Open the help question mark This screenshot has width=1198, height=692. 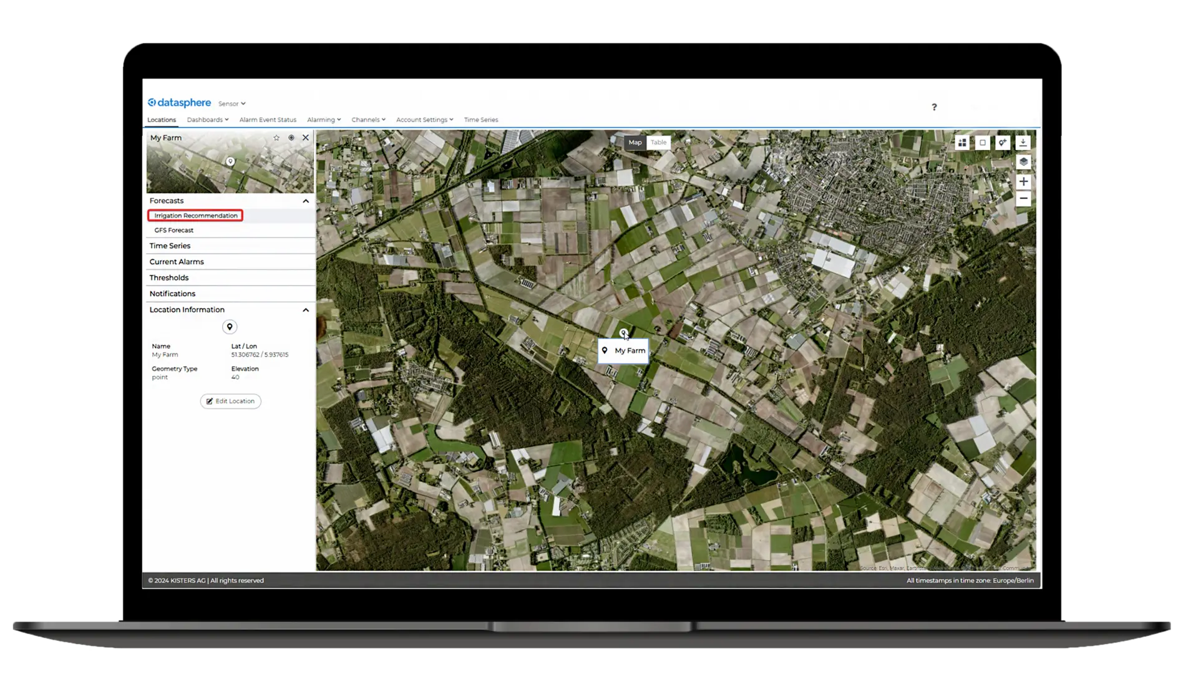click(934, 107)
